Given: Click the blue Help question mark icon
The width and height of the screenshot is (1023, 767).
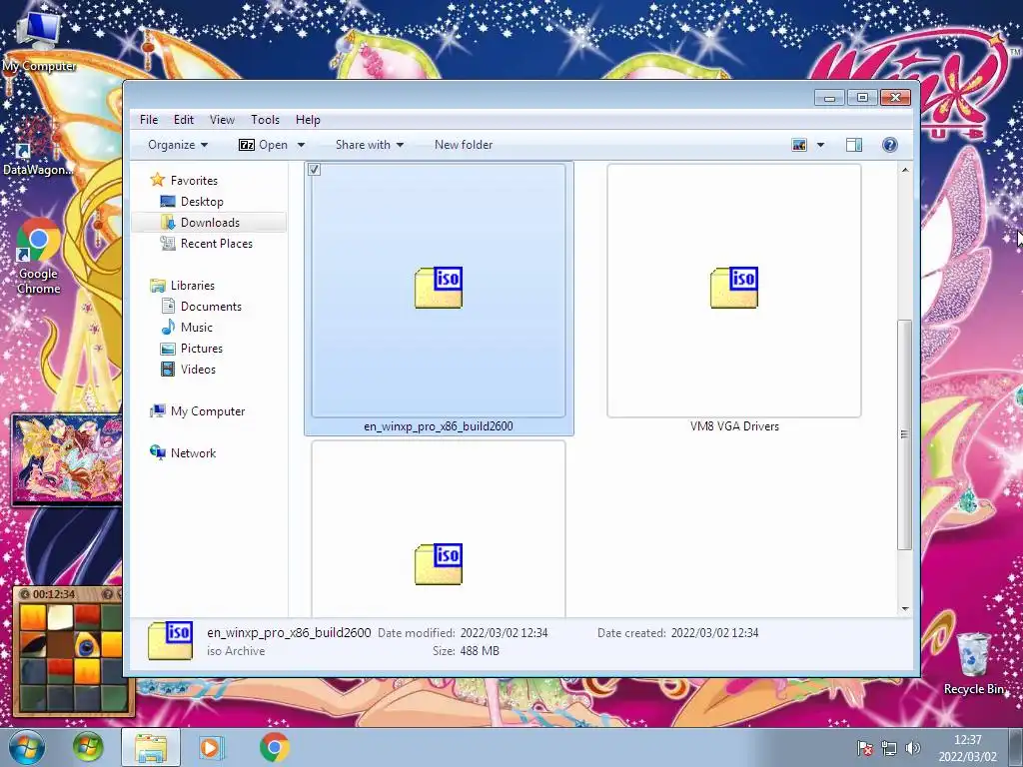Looking at the screenshot, I should pos(889,145).
